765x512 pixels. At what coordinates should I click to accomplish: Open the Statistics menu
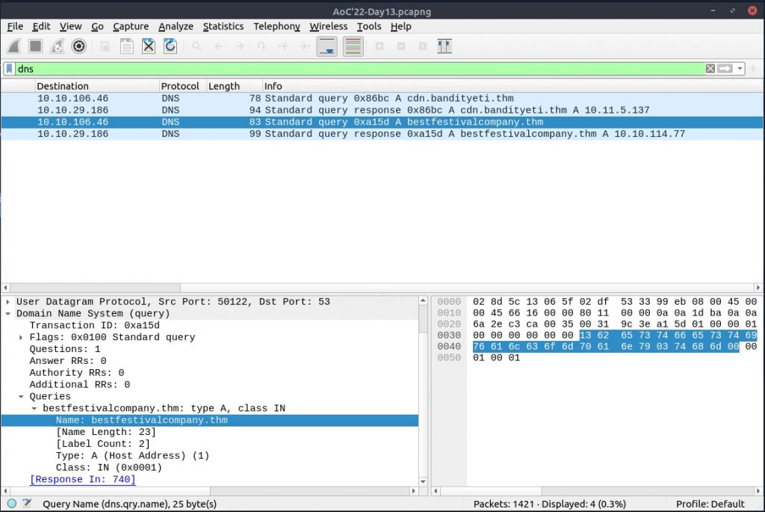223,26
